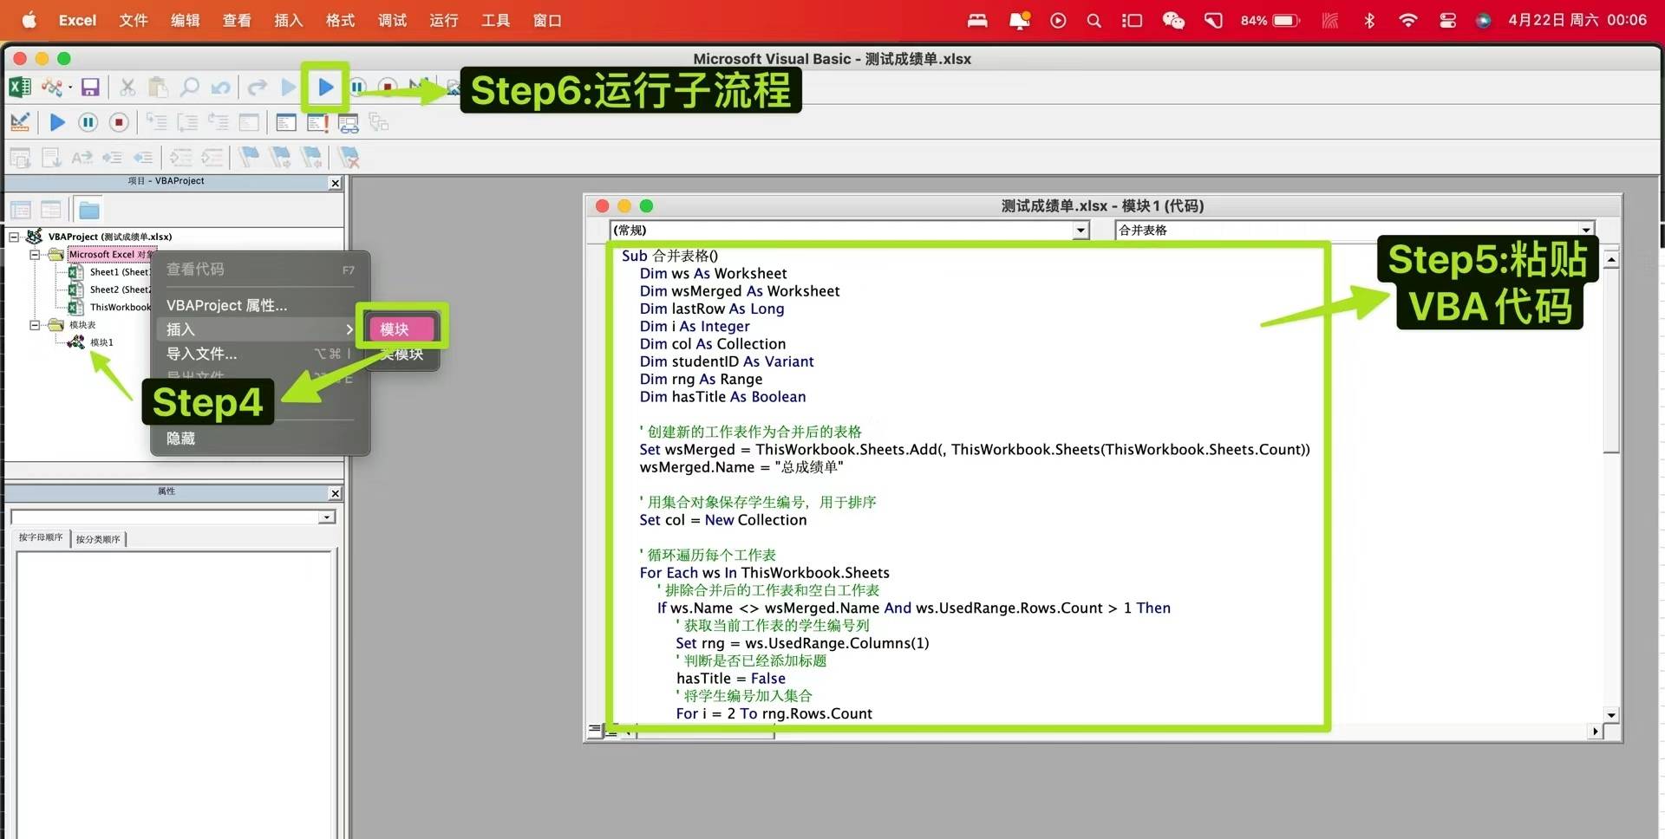
Task: Select 模块1 in the project tree
Action: [x=101, y=342]
